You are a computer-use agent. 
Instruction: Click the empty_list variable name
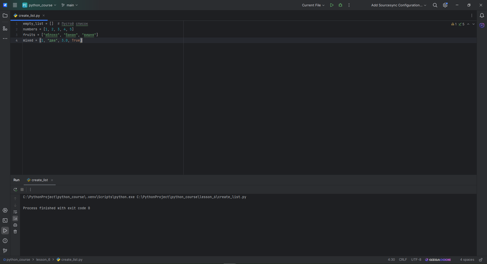tap(33, 23)
